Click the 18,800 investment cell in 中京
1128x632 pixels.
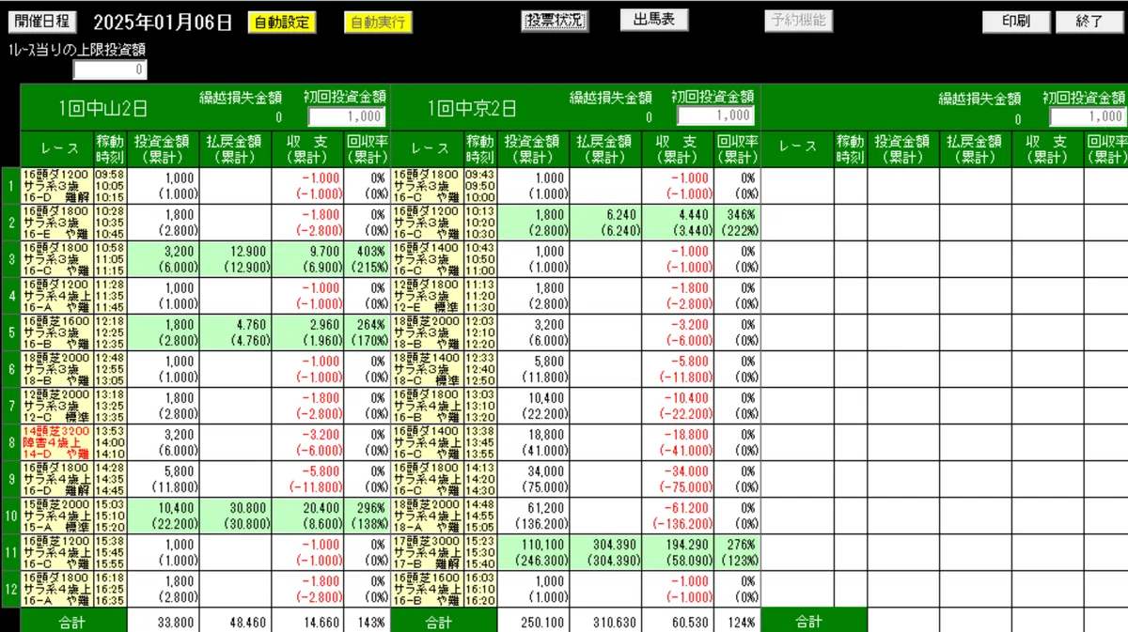pos(535,442)
